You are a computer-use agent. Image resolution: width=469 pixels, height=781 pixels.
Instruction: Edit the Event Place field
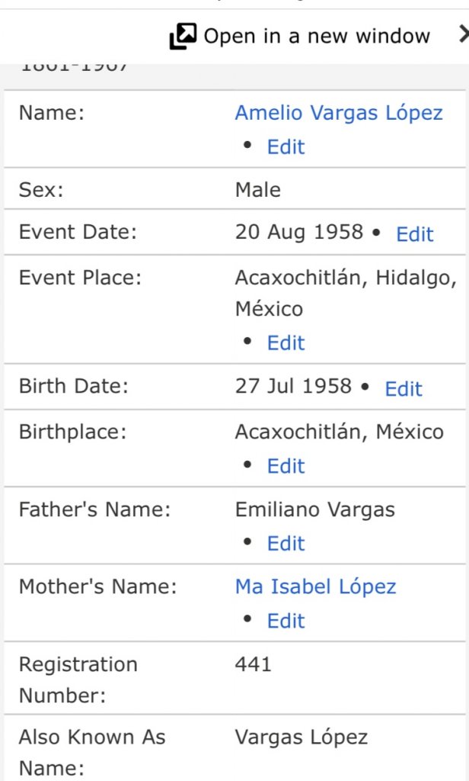[286, 342]
